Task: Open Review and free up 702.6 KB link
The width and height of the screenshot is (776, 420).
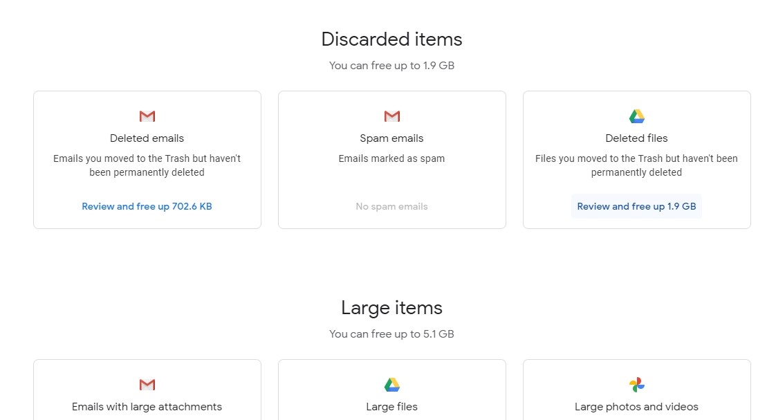Action: pos(147,206)
